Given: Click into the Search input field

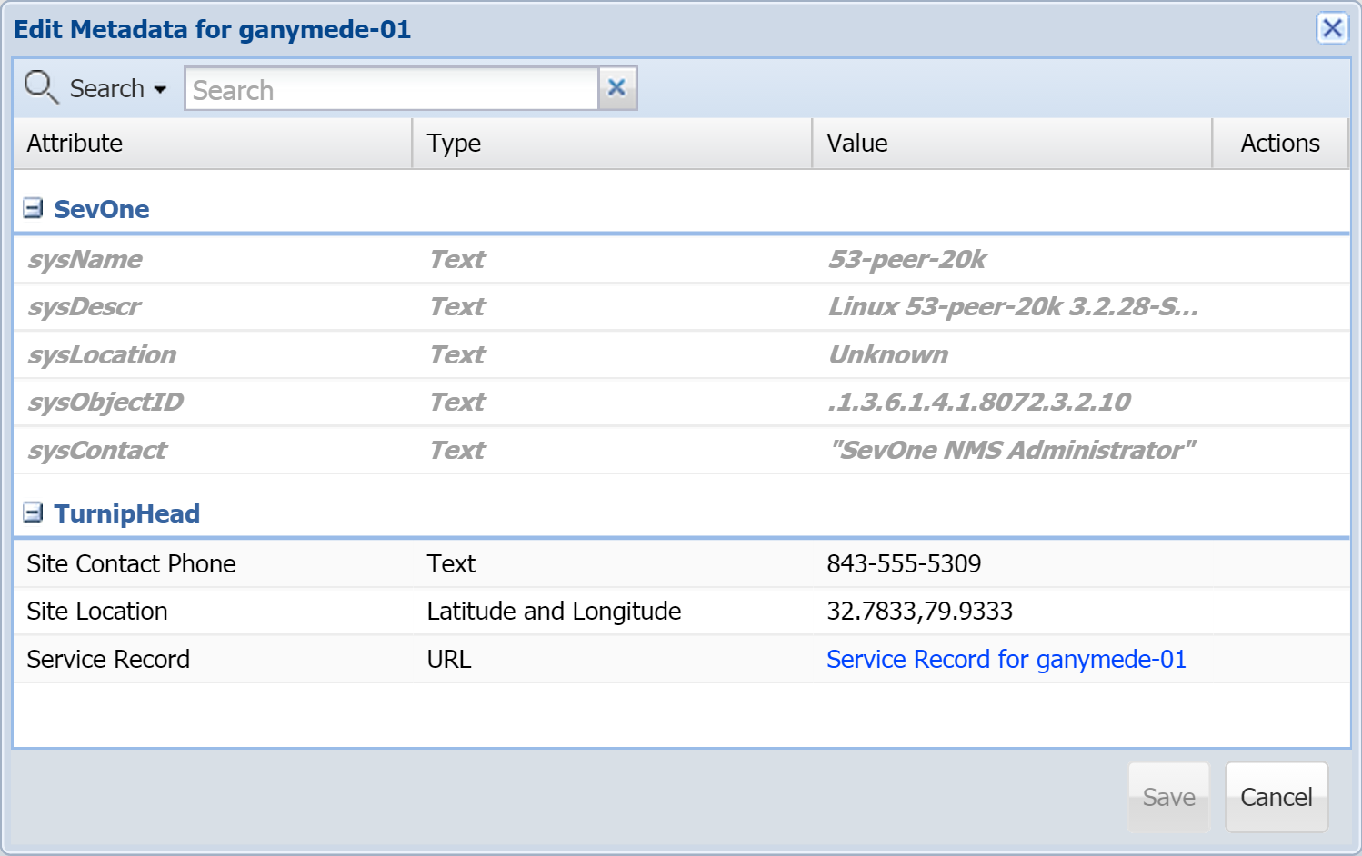Looking at the screenshot, I should (x=392, y=89).
